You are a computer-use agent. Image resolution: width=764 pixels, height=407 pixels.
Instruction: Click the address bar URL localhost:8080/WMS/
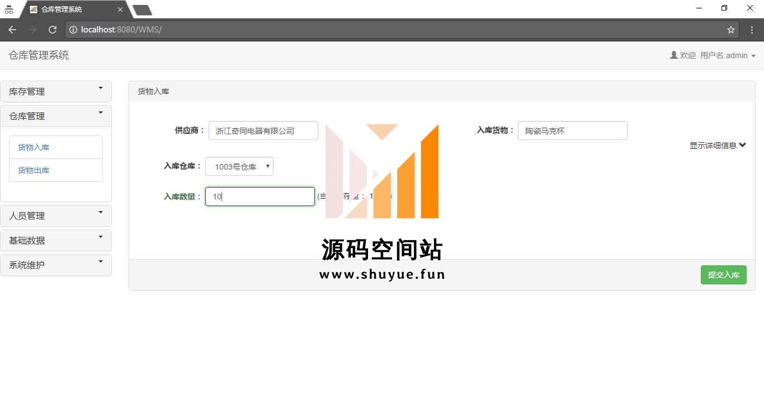tap(121, 30)
